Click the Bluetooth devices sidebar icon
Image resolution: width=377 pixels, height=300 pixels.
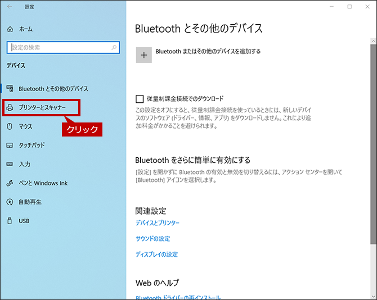(10, 89)
